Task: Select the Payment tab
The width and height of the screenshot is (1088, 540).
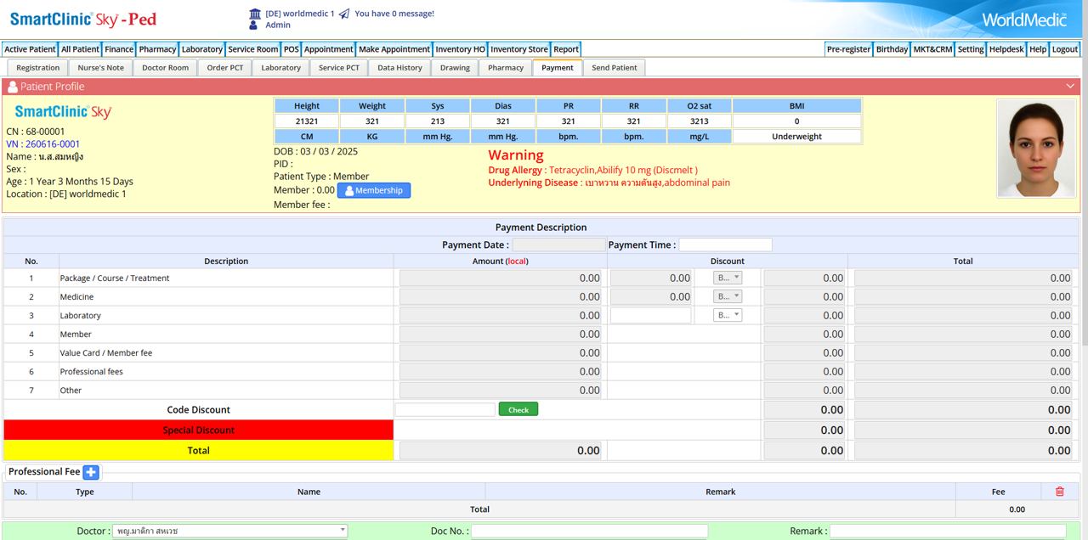Action: point(558,68)
